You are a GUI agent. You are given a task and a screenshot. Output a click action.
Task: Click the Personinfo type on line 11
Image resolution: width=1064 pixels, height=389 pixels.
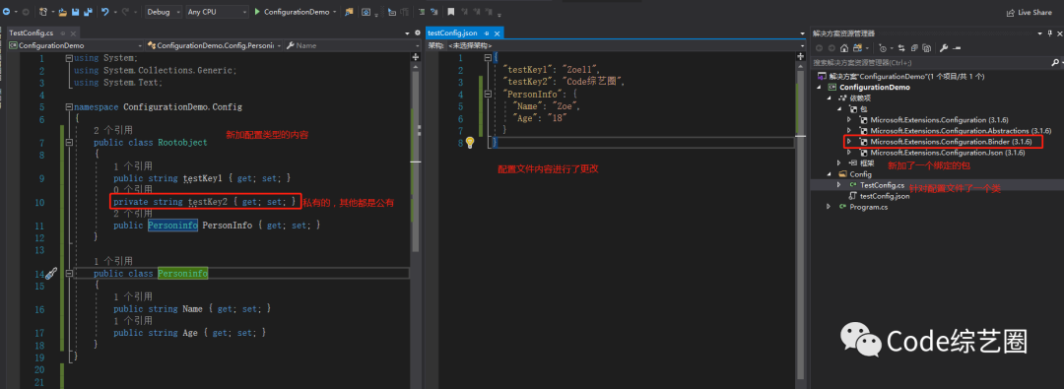(x=173, y=226)
